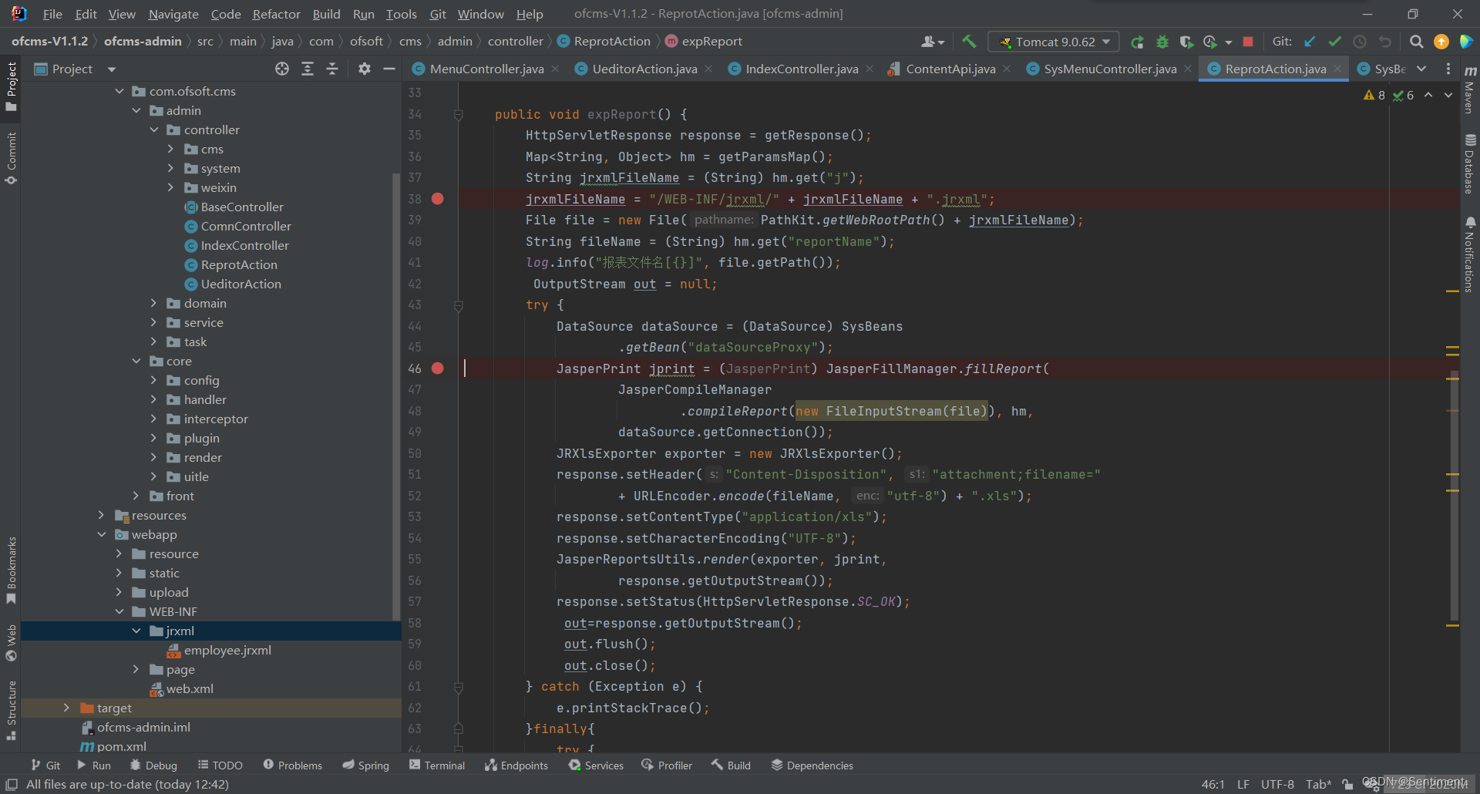Open the Terminal tool window

coord(437,765)
